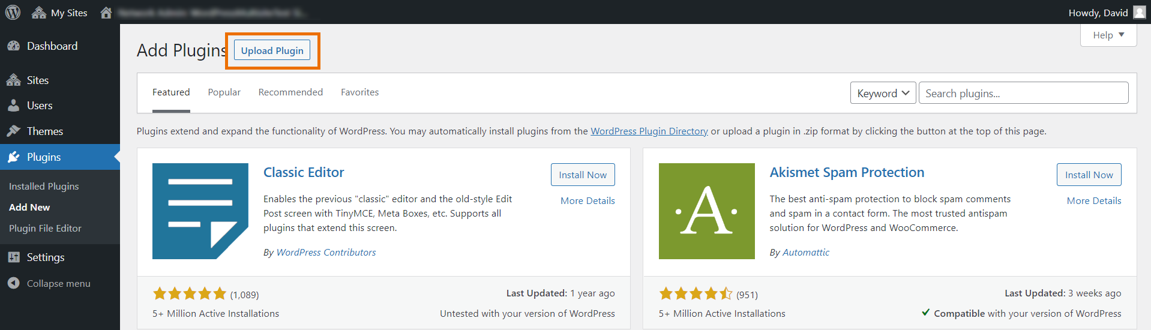1151x330 pixels.
Task: Click the Automattic author link
Action: (806, 253)
